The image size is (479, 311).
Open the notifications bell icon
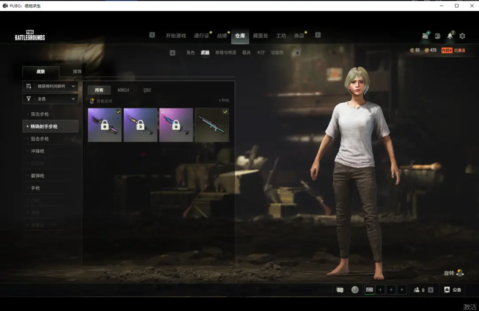(450, 36)
